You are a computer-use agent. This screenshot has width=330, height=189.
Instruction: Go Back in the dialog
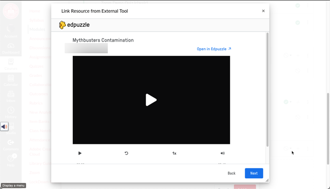[x=231, y=173]
